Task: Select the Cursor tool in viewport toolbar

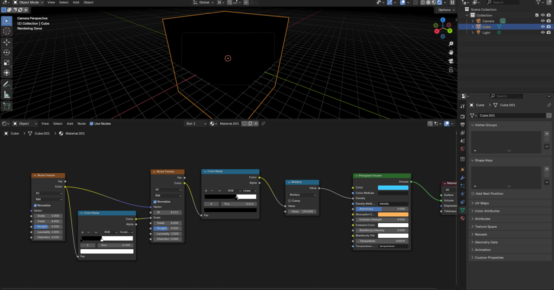Action: (x=6, y=31)
